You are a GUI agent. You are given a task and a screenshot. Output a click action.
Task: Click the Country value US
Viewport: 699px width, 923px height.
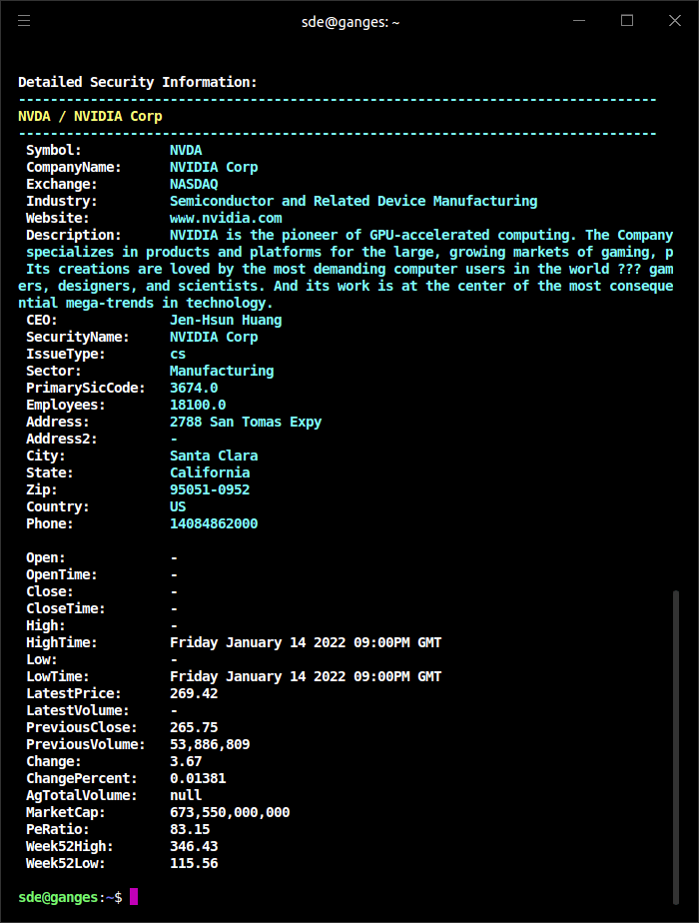click(178, 506)
